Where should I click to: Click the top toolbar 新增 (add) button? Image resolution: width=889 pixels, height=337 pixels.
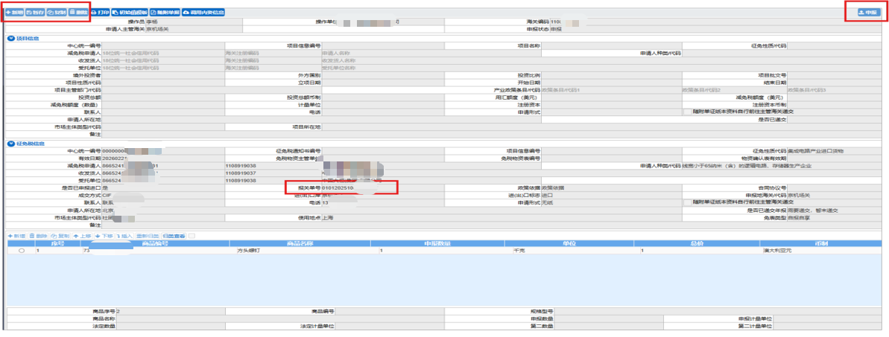point(14,13)
